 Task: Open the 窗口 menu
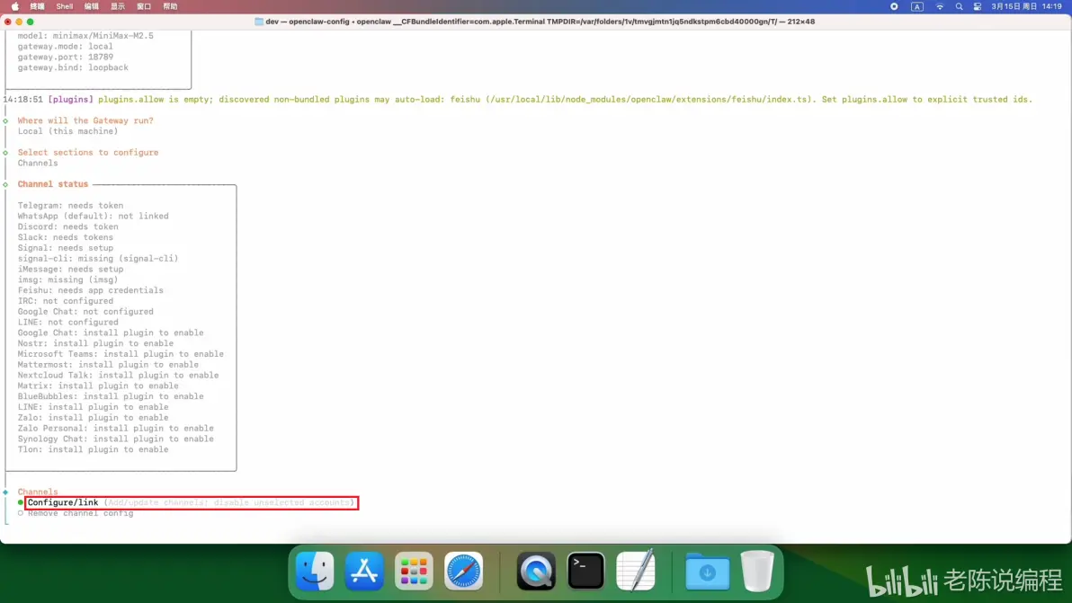[144, 6]
